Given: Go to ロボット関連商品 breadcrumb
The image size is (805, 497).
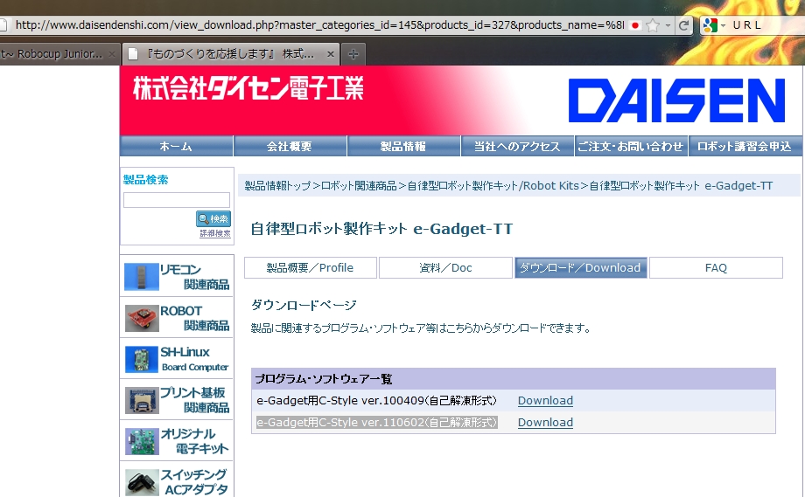Looking at the screenshot, I should click(x=359, y=185).
